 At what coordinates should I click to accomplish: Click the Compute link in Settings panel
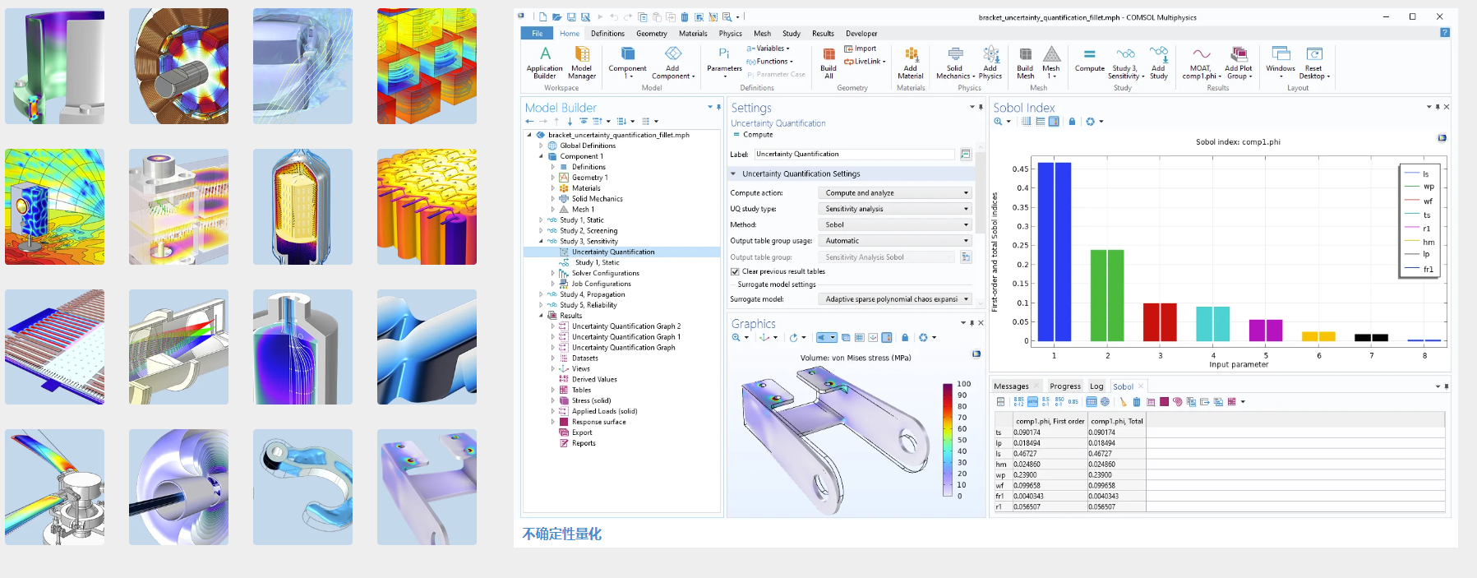(753, 135)
